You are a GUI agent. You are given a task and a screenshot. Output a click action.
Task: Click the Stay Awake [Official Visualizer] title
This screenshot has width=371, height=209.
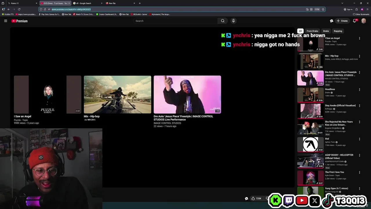(x=340, y=105)
